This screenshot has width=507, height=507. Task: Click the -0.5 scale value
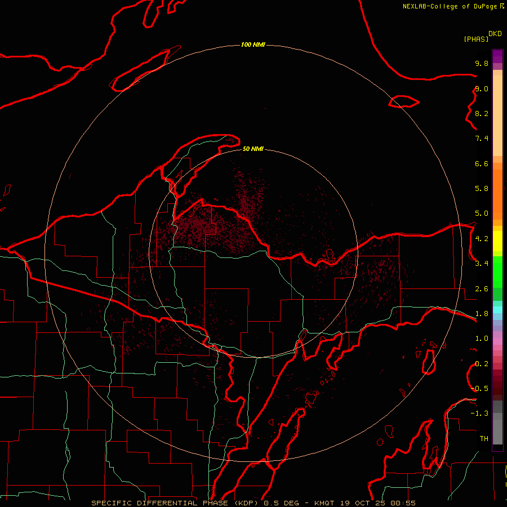479,389
